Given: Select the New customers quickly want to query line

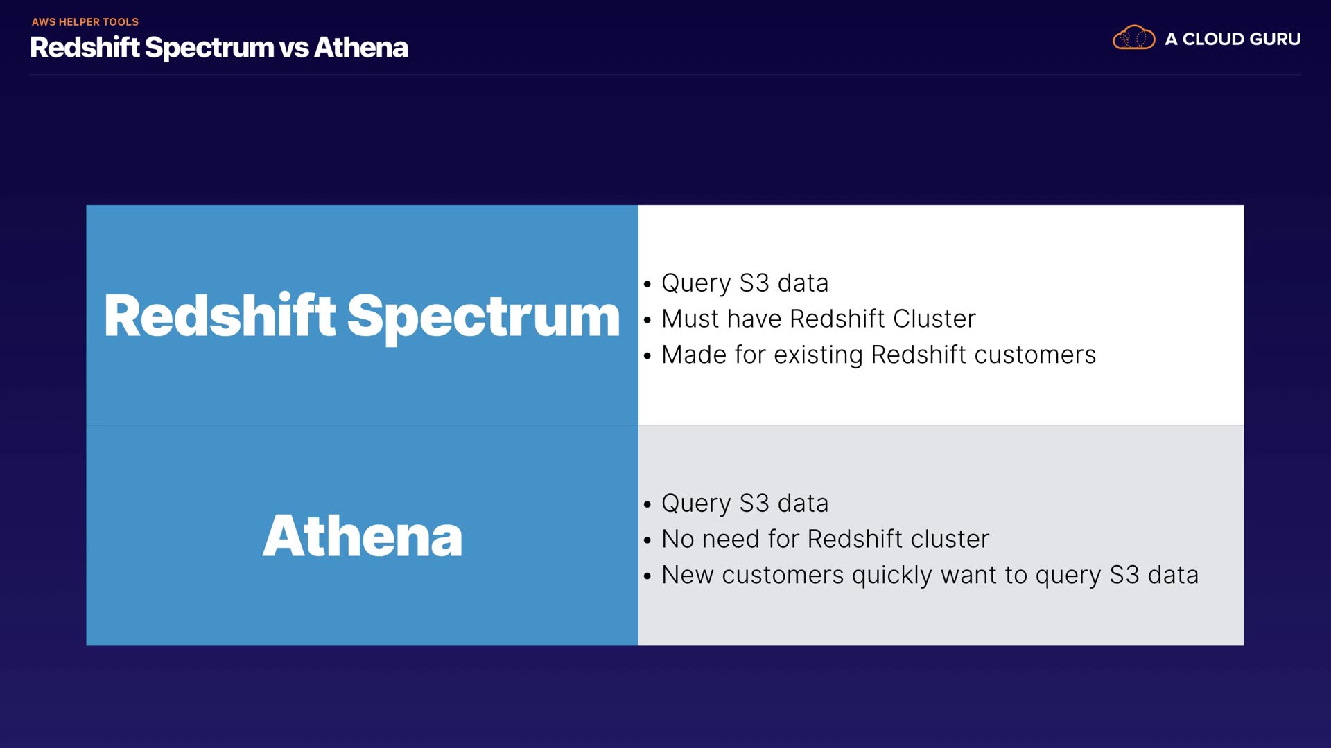Looking at the screenshot, I should (x=929, y=576).
